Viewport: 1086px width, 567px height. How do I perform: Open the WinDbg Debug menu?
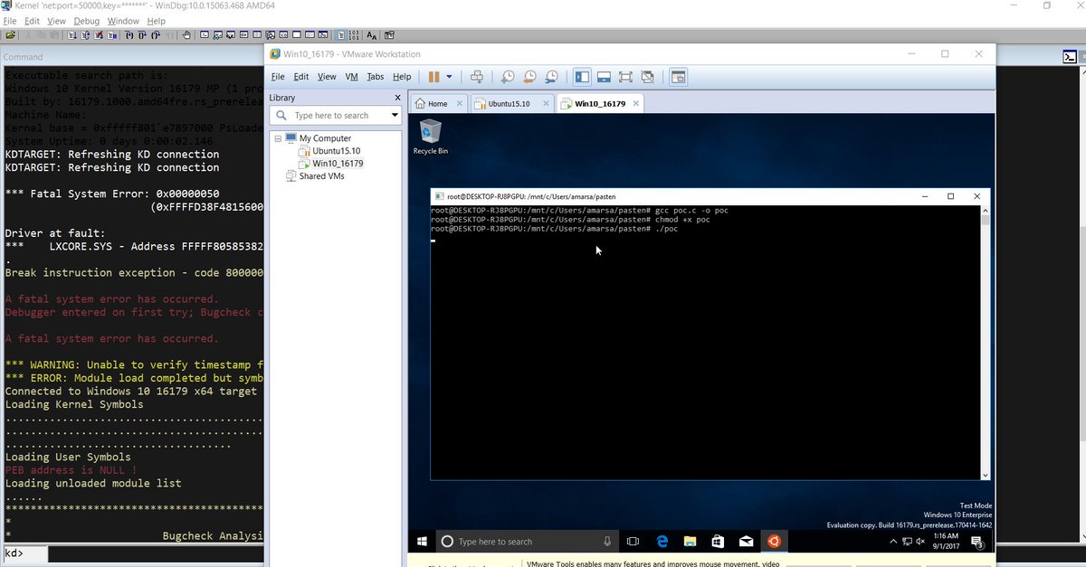click(87, 21)
